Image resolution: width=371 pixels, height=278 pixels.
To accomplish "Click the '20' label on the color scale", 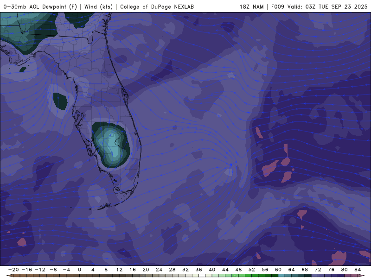I will coord(146,270).
